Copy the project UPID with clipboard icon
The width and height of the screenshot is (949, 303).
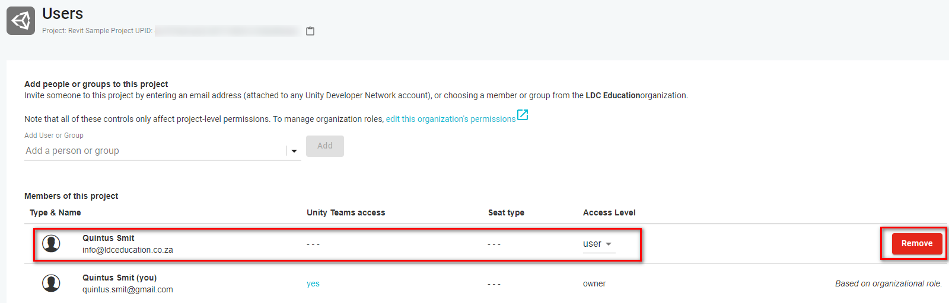310,31
